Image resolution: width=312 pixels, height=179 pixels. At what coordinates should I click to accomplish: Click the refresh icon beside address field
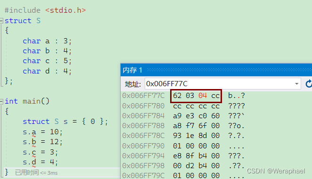(308, 84)
